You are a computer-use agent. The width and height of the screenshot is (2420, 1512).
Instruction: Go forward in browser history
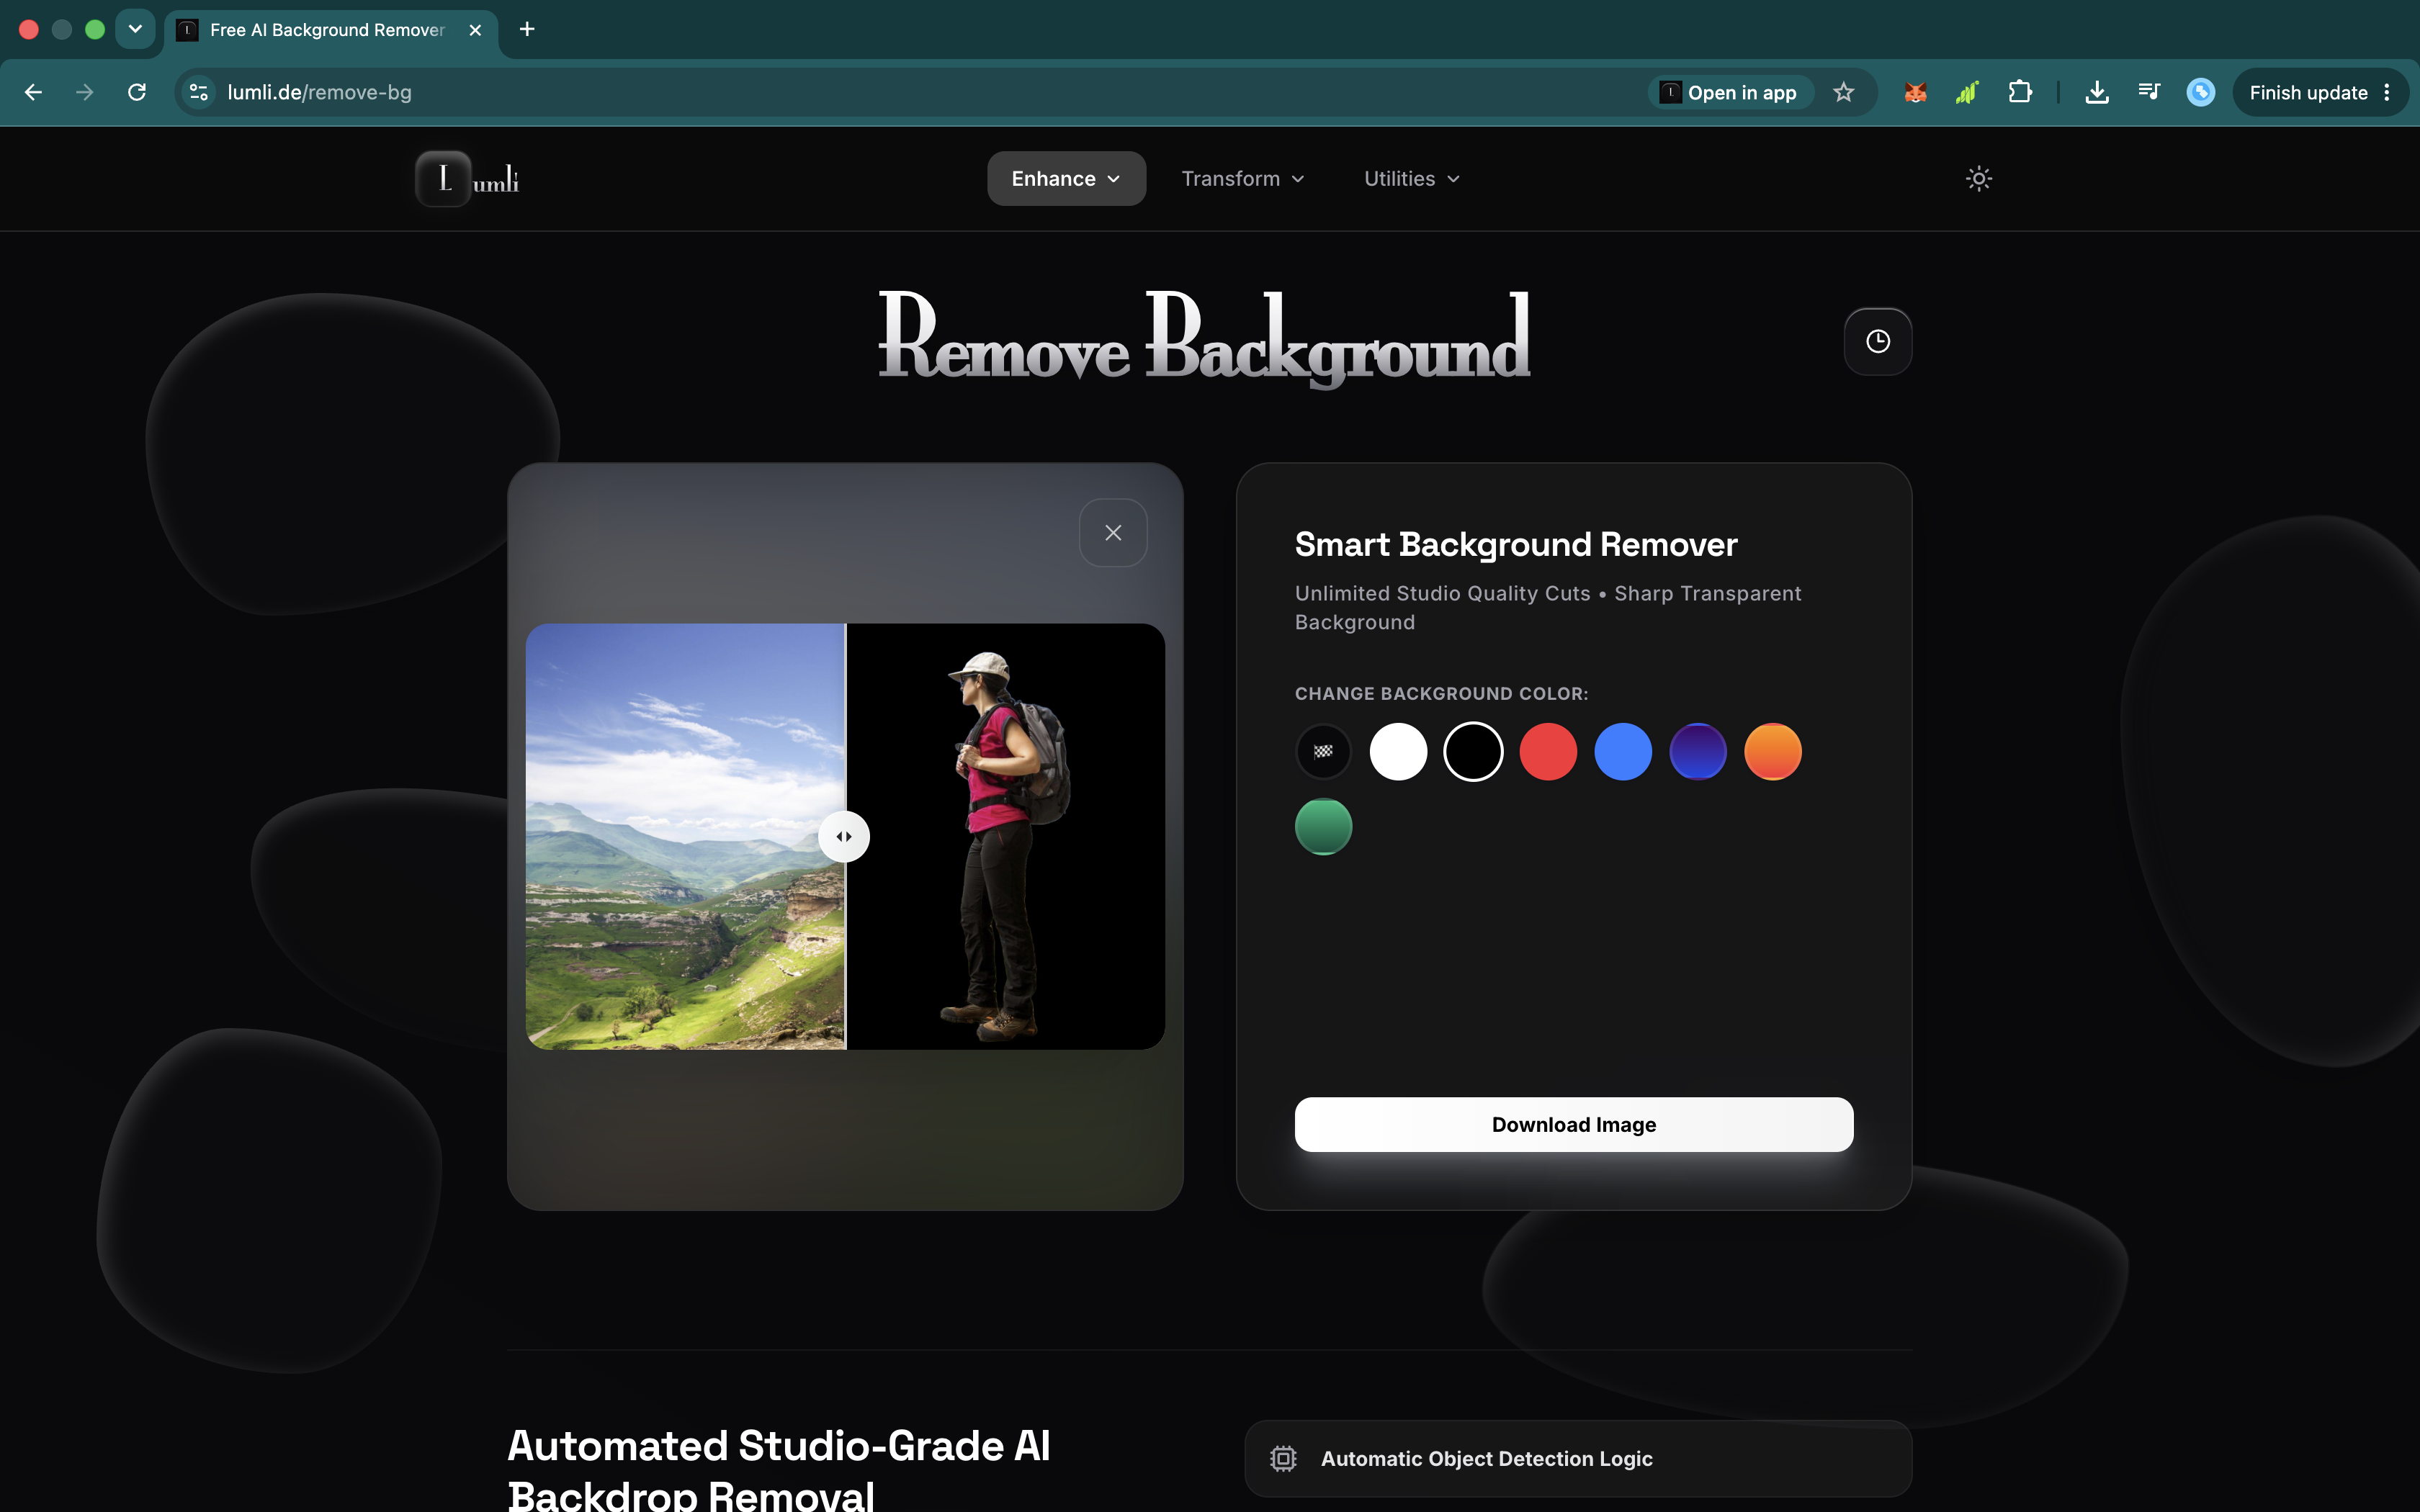click(85, 93)
